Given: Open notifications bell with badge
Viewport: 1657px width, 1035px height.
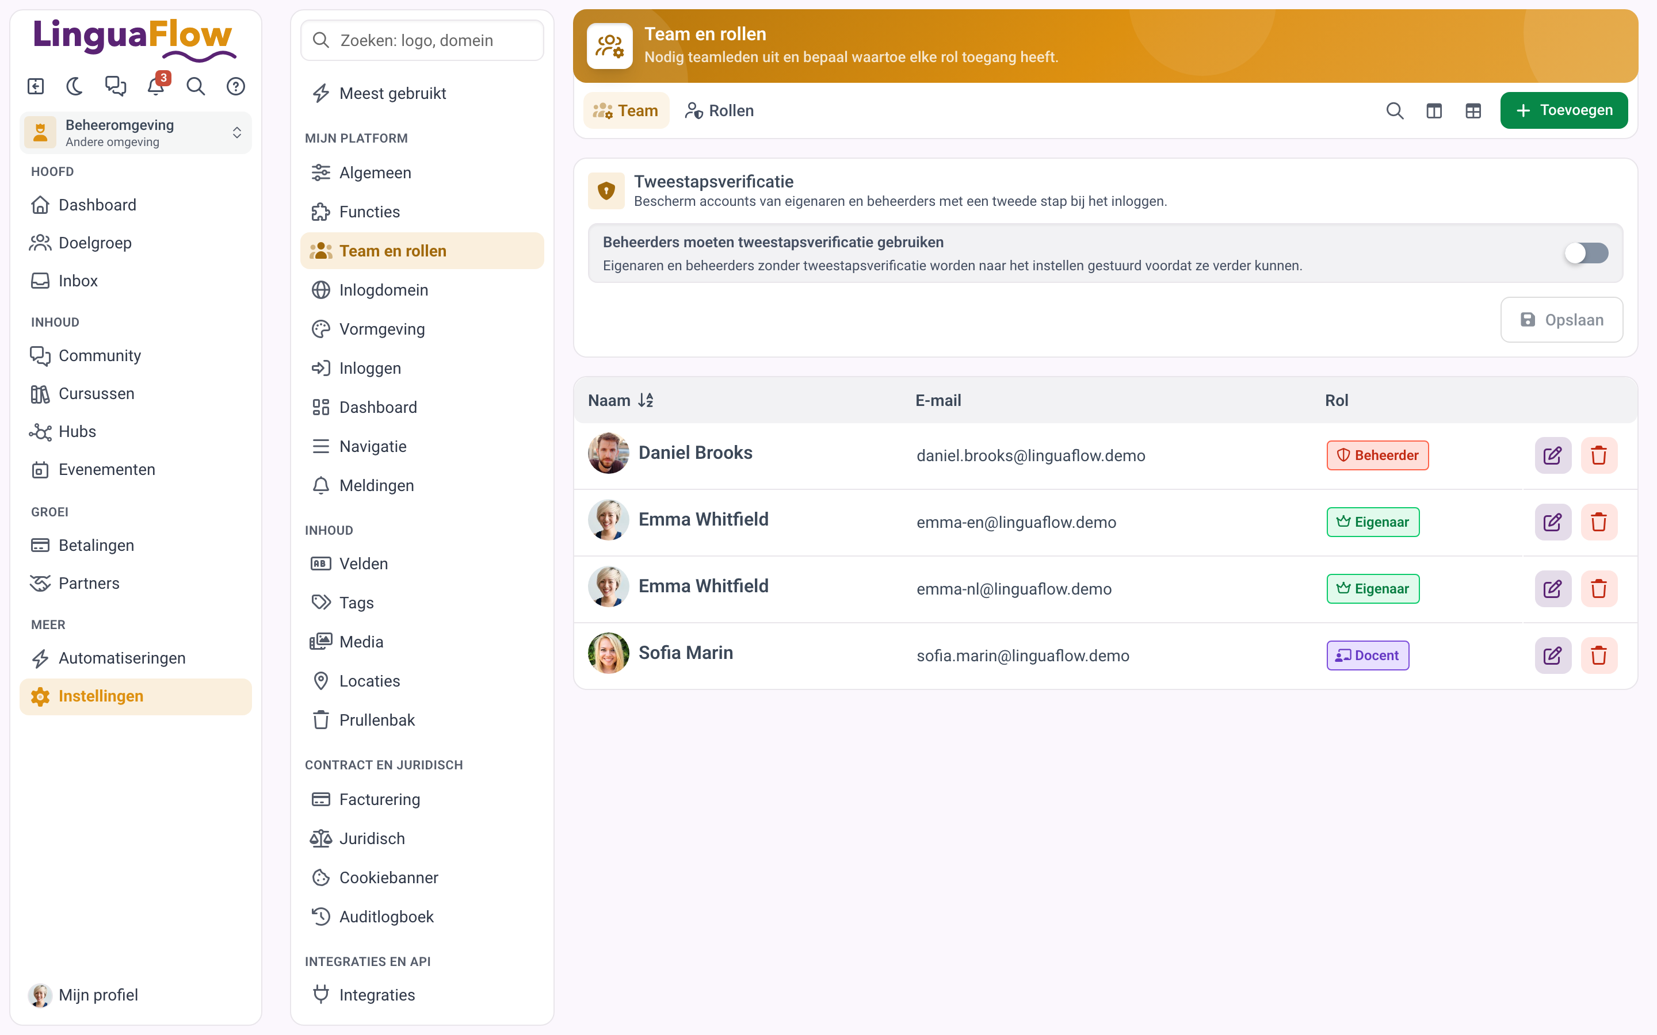Looking at the screenshot, I should coord(156,86).
